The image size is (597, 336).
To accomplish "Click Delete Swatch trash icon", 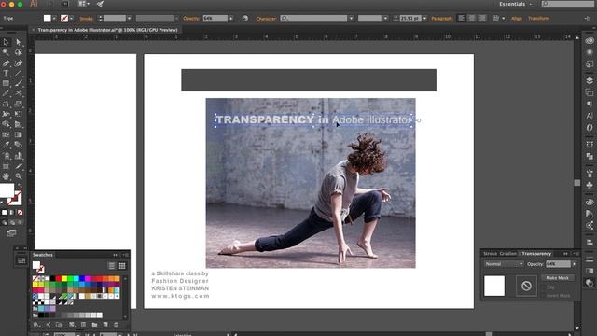I will point(116,325).
